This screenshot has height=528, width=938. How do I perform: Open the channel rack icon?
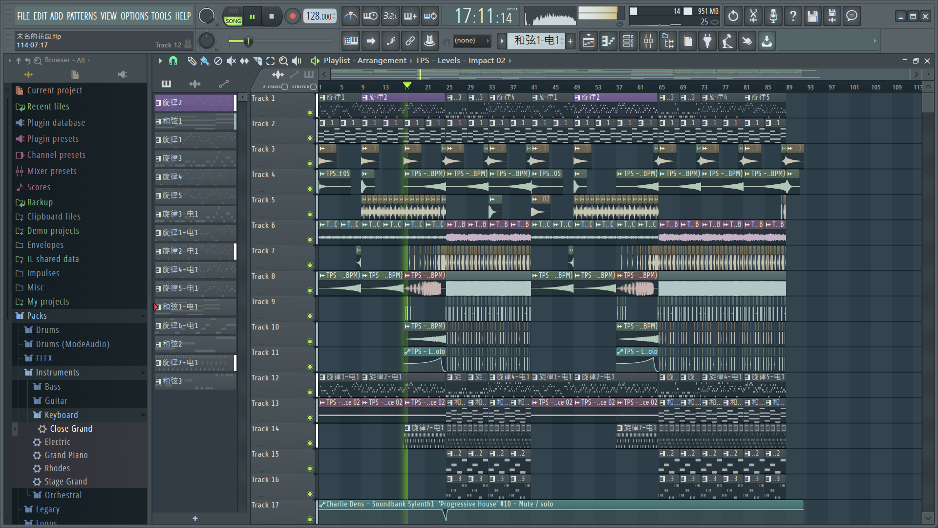pyautogui.click(x=628, y=41)
